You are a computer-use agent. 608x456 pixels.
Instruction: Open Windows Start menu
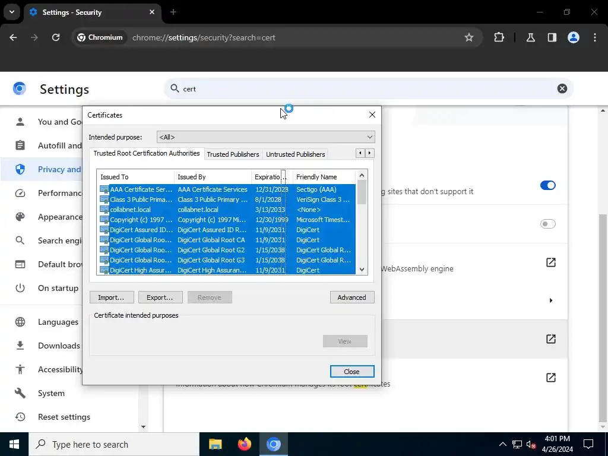tap(14, 444)
